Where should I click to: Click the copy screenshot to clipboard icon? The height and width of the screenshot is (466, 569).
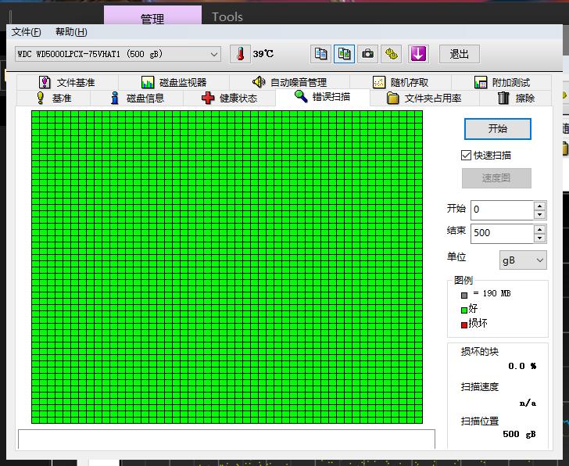[344, 54]
